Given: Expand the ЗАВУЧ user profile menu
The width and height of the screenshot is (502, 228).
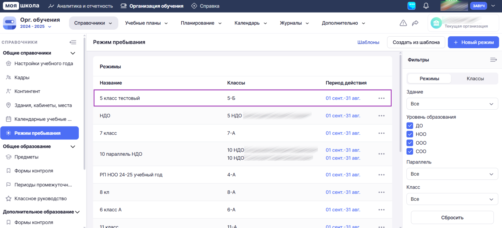Looking at the screenshot, I should [x=493, y=6].
